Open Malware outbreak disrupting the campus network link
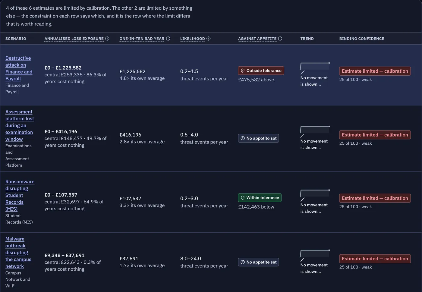Viewport: 422px width, 292px height. (18, 253)
